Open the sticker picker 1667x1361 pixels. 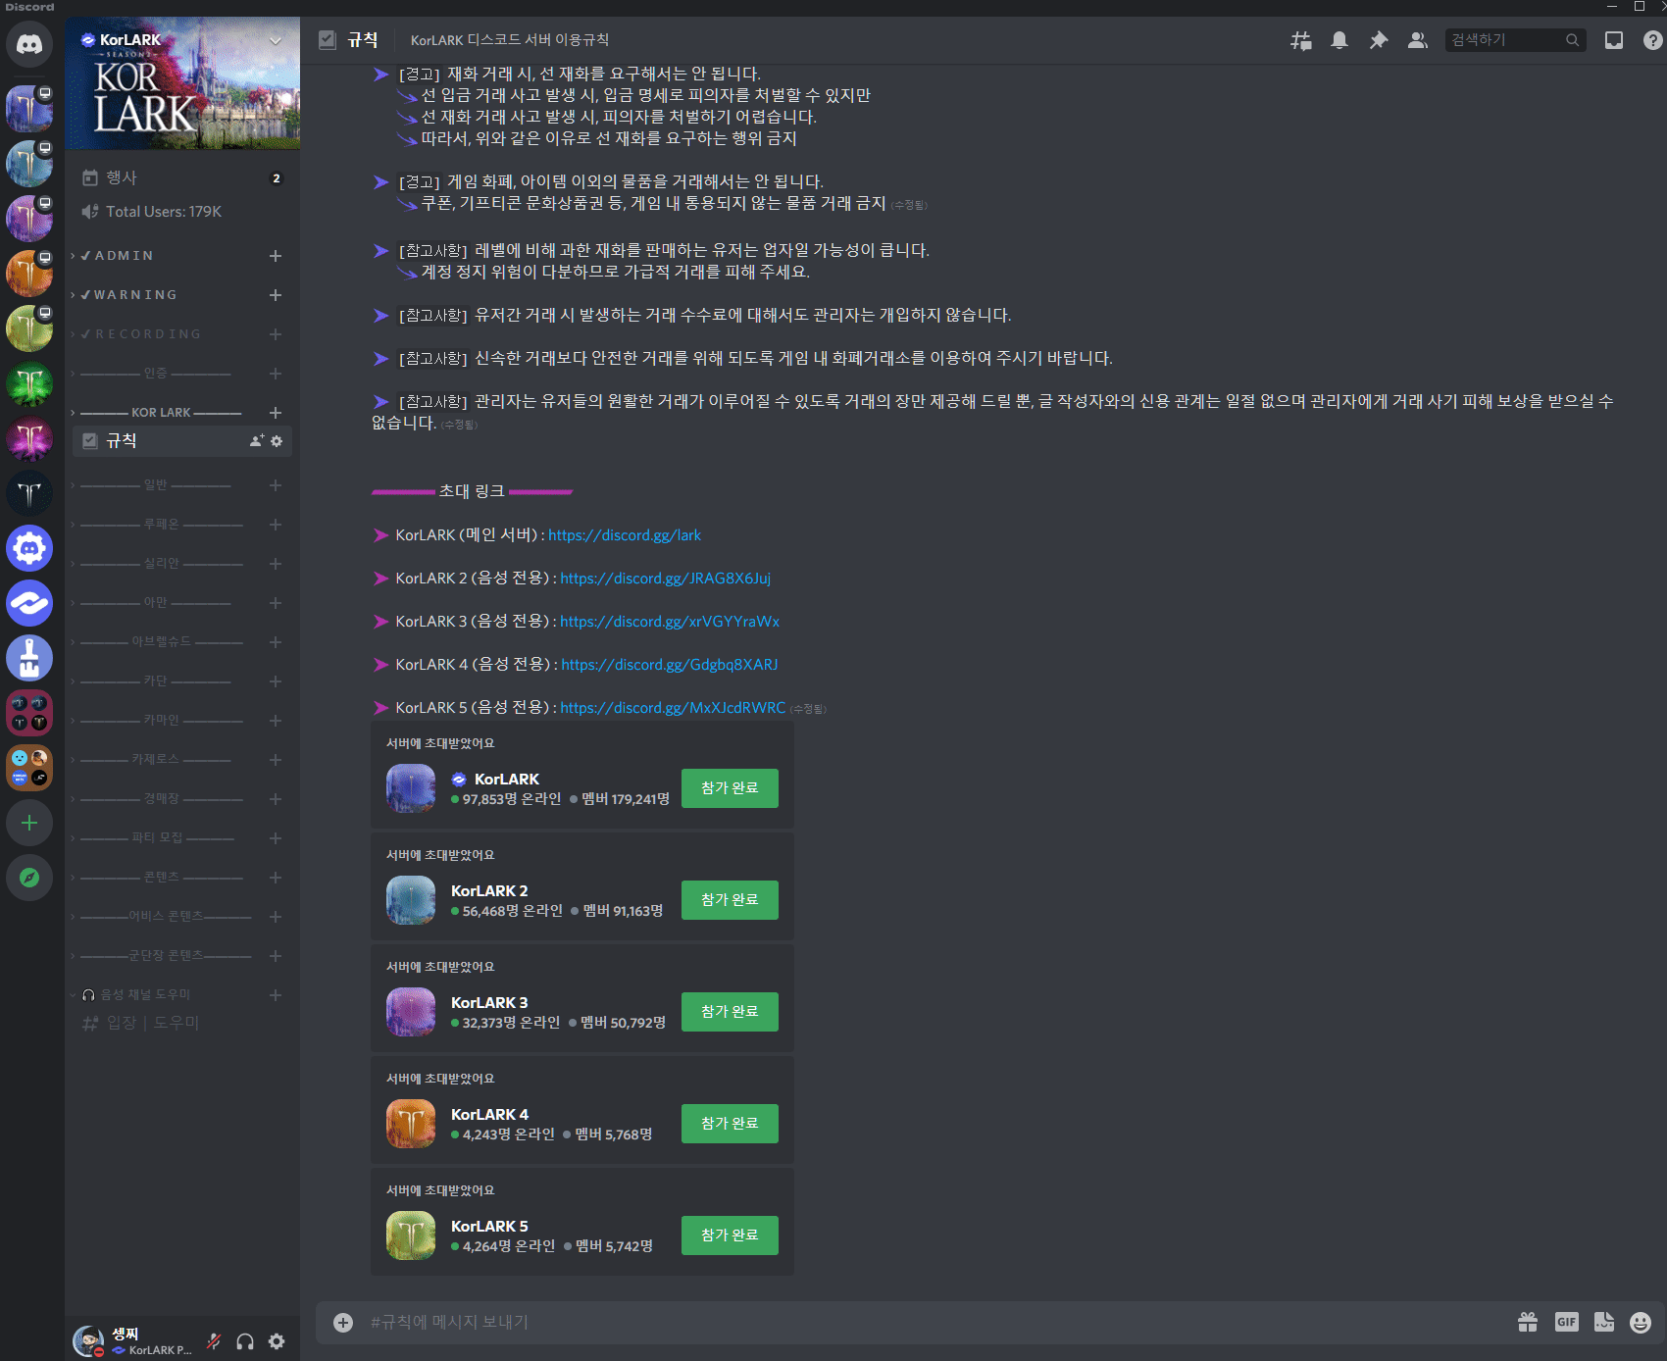1603,1322
